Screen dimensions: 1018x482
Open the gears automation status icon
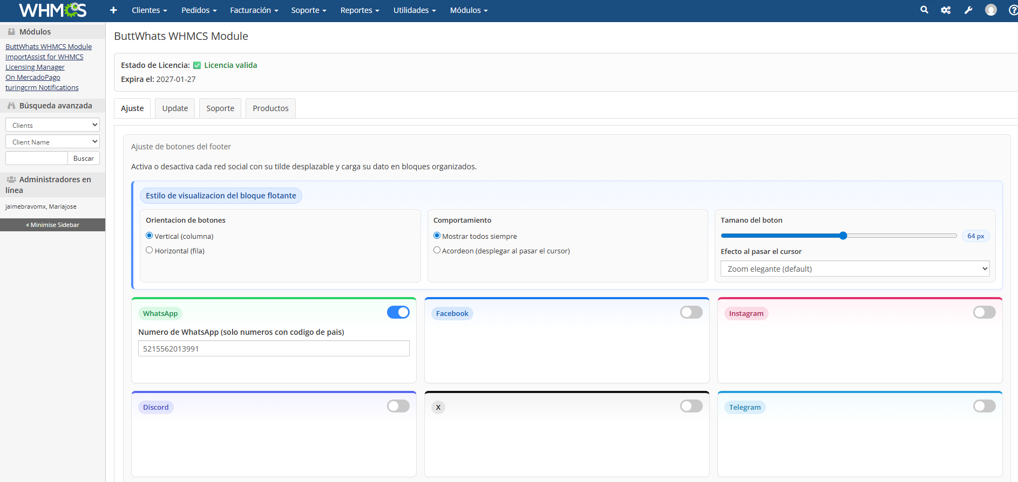(946, 10)
